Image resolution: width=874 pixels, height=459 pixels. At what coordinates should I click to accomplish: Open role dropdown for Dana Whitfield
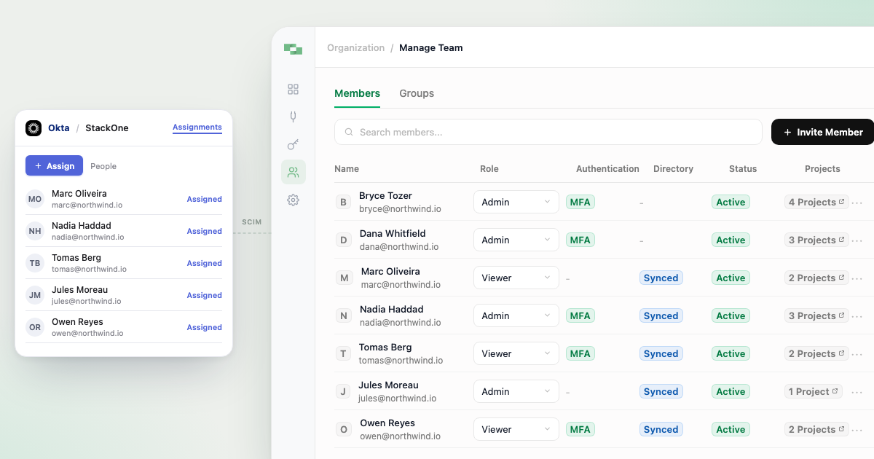pyautogui.click(x=516, y=240)
